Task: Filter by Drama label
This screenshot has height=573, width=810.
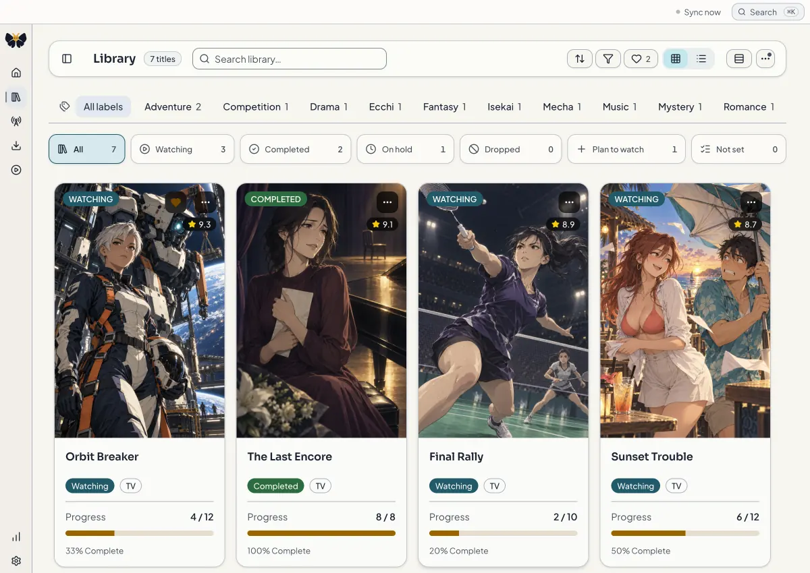Action: (329, 107)
